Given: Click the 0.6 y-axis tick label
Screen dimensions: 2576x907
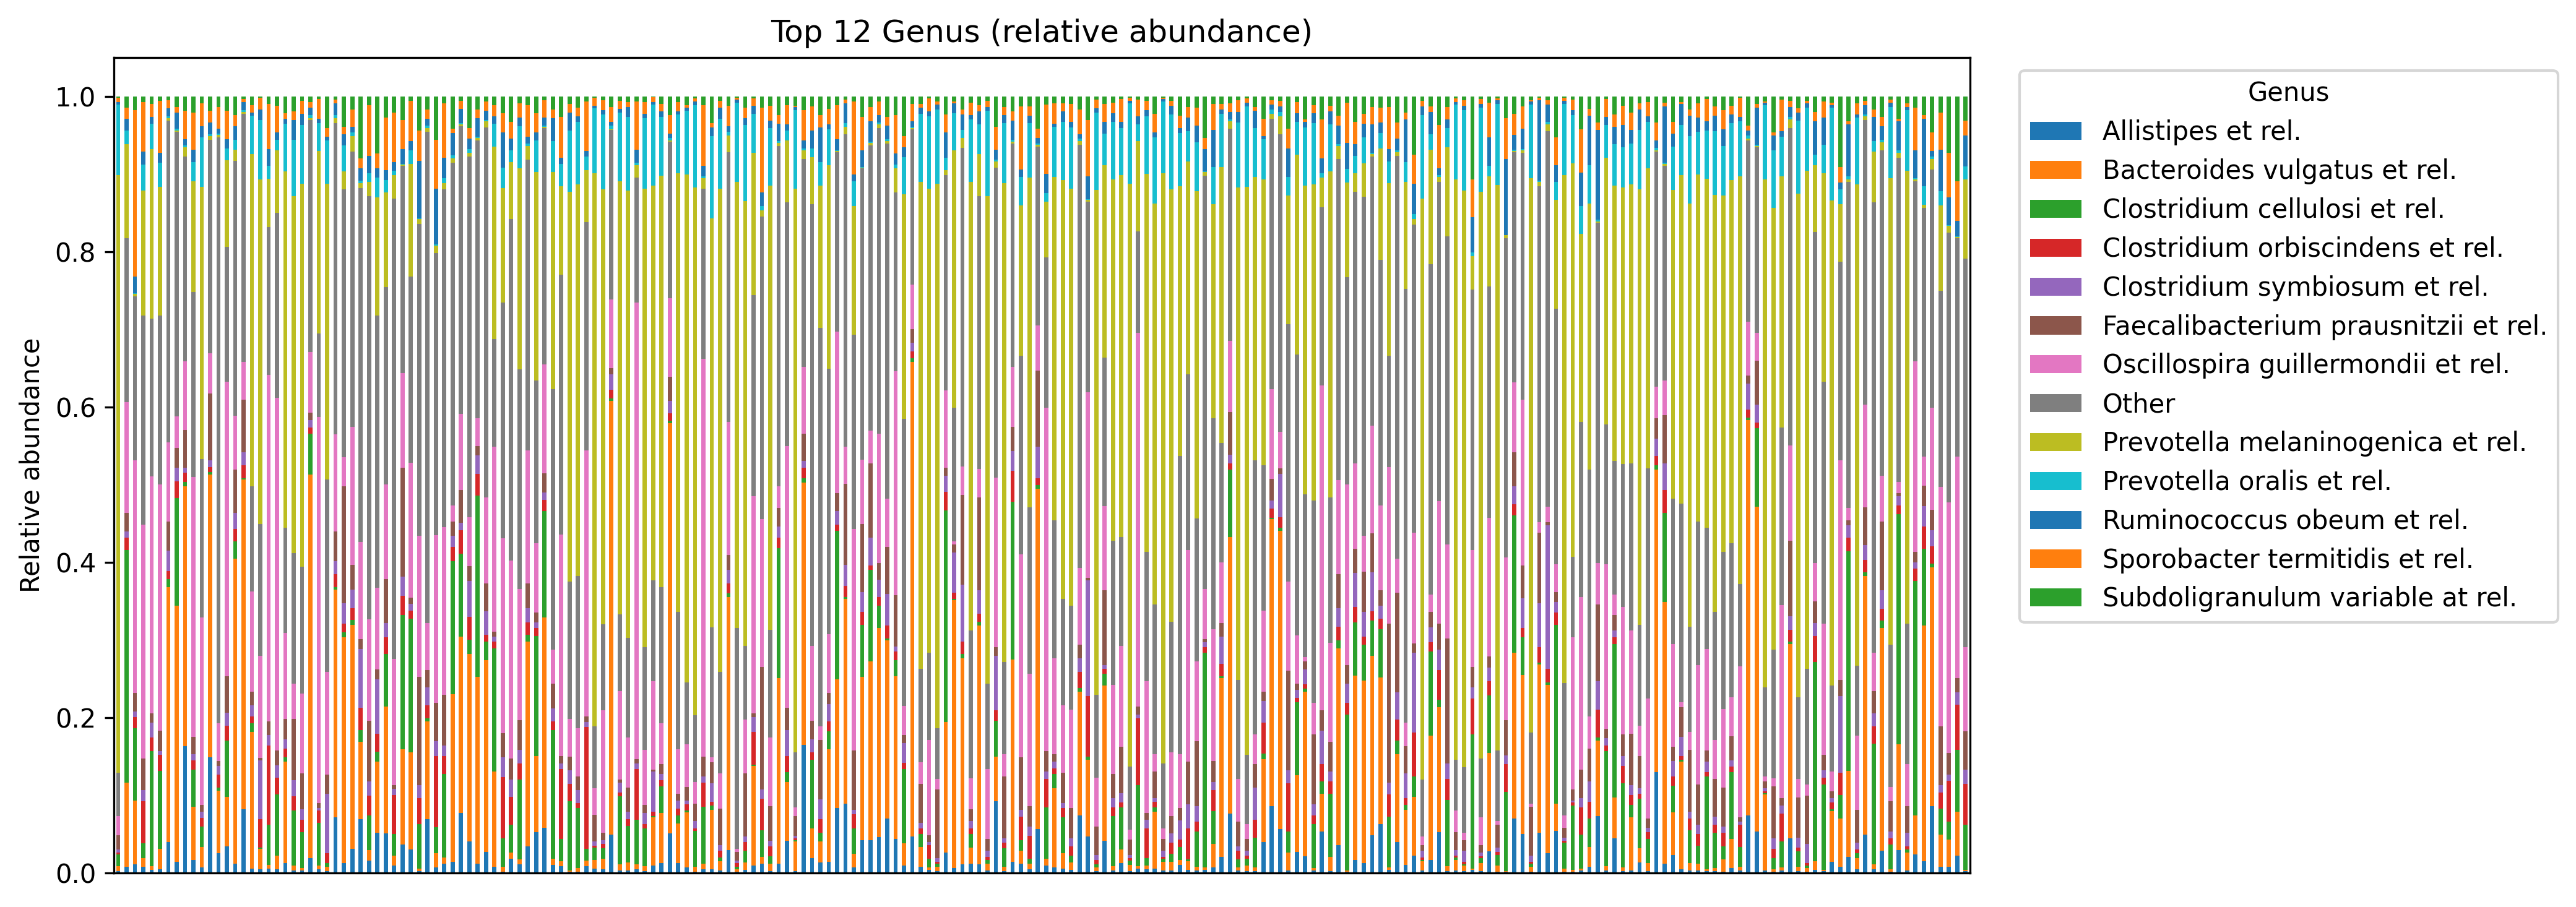Looking at the screenshot, I should pyautogui.click(x=75, y=408).
